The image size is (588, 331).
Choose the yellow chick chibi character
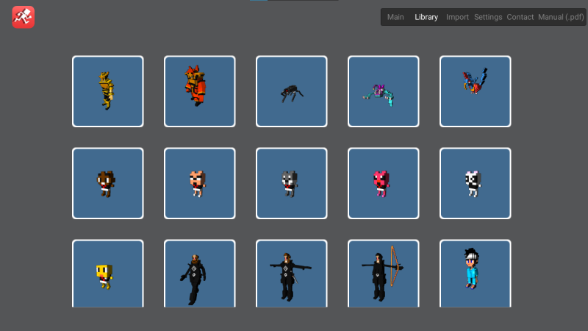[107, 274]
